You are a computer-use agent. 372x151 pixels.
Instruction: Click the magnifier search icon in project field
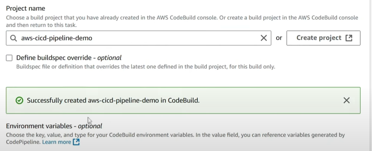(13, 38)
